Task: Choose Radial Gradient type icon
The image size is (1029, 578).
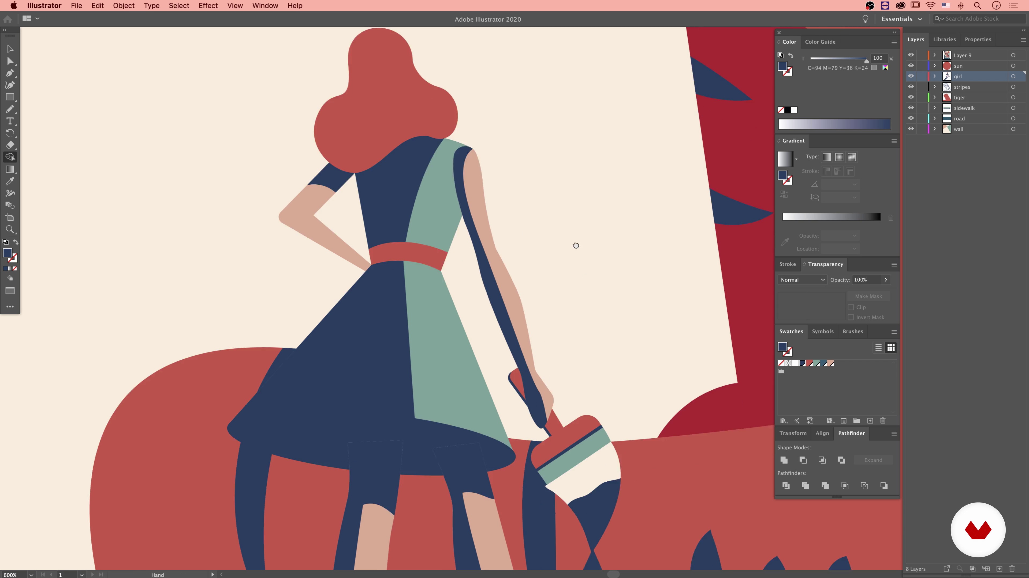Action: click(839, 157)
